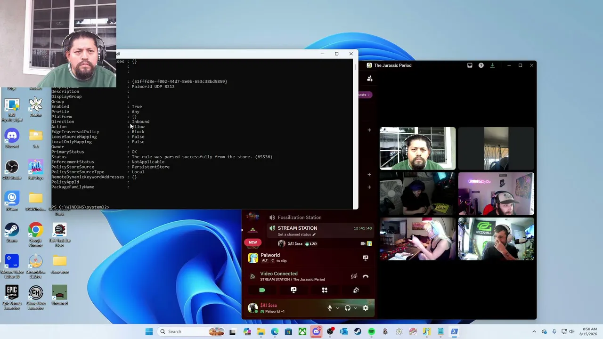Select the video tile with pink neon sign

(496, 194)
